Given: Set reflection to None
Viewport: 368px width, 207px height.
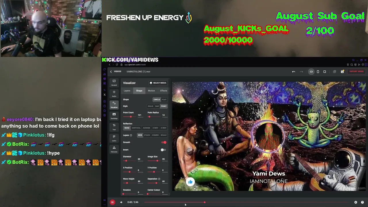Looking at the screenshot, I should (x=127, y=128).
